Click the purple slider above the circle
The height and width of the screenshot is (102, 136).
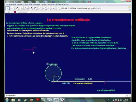(x=28, y=50)
